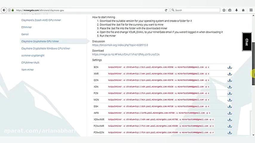This screenshot has width=255, height=143.
Task: Click scrollbar up arrow
Action: (x=254, y=15)
